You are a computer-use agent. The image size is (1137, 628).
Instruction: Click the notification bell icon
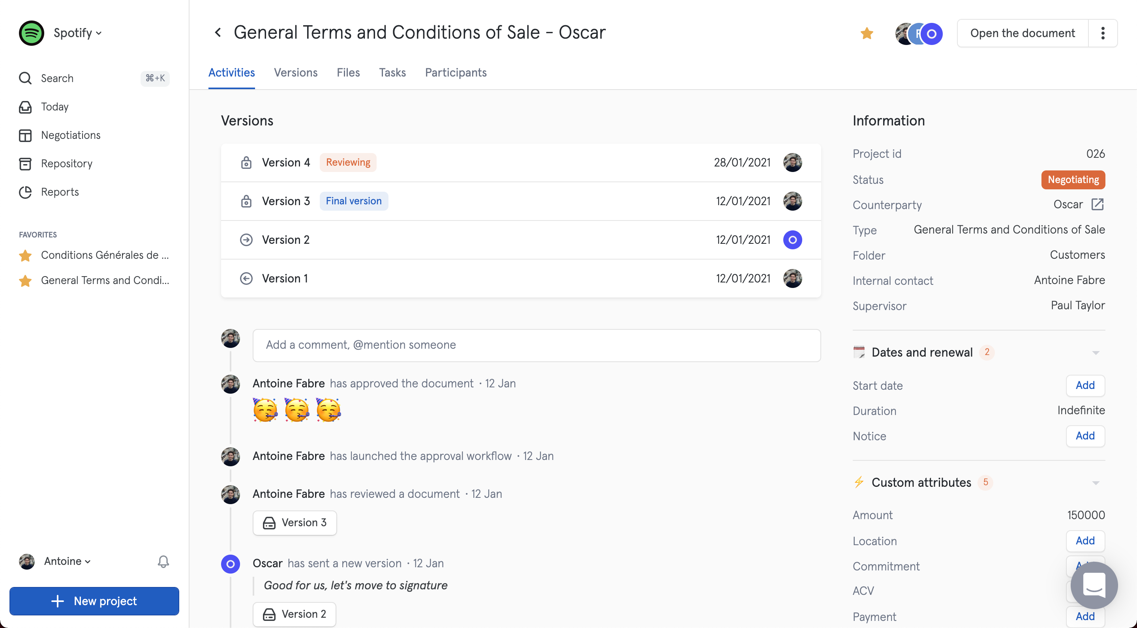point(163,561)
